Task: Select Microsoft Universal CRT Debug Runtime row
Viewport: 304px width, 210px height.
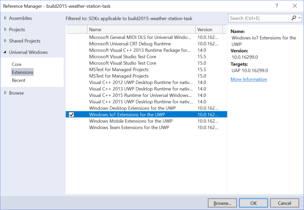Action: [146, 44]
